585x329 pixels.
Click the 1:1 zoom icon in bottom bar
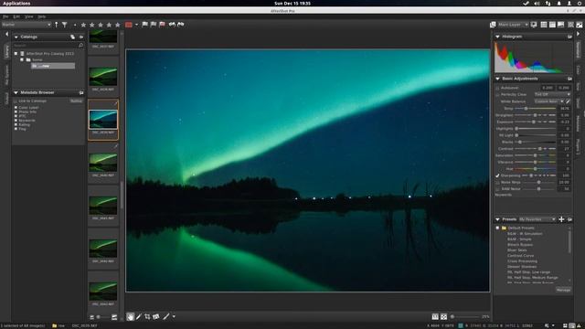tap(435, 317)
